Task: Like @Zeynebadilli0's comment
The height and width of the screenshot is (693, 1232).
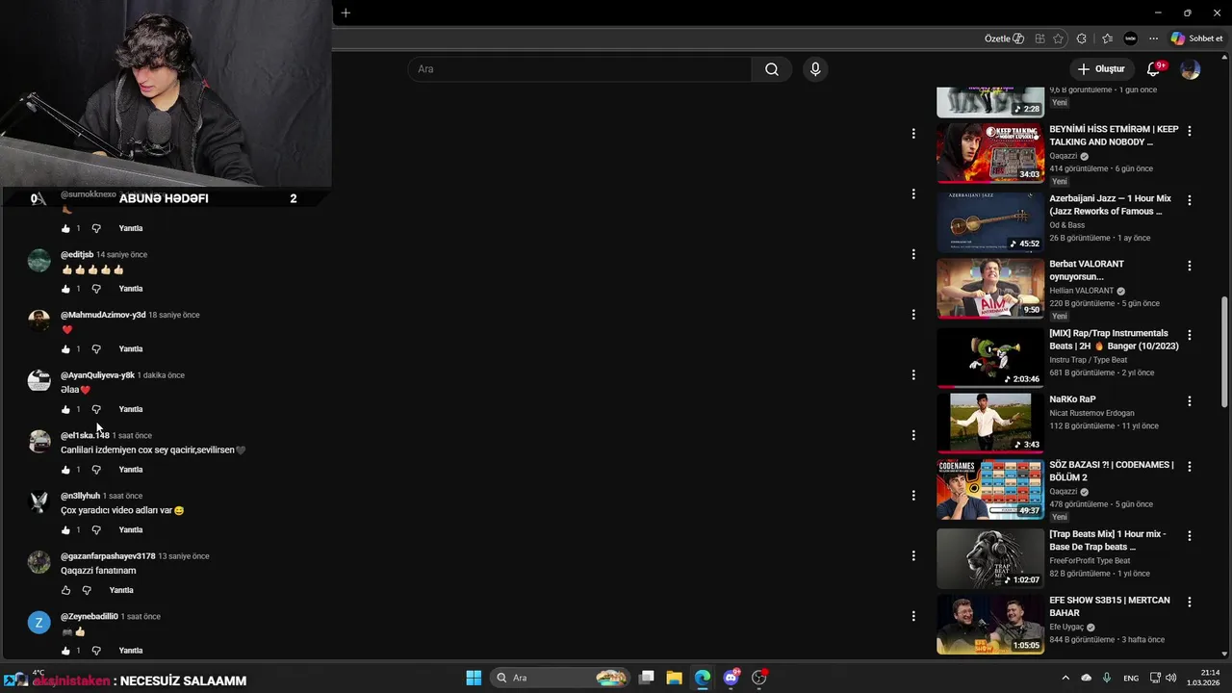Action: pos(65,651)
